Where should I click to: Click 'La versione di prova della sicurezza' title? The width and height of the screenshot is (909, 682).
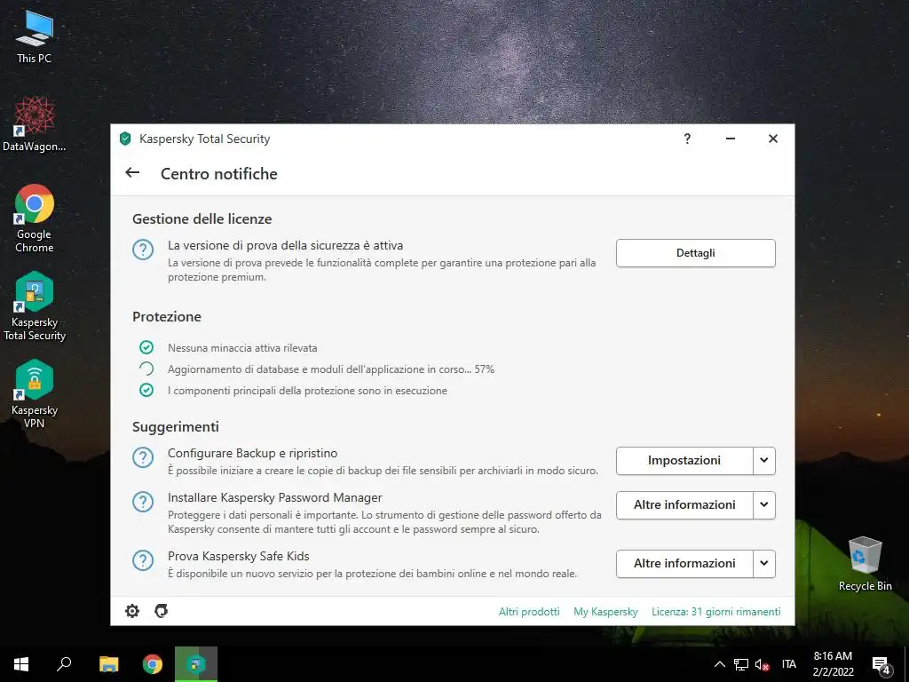pos(285,245)
